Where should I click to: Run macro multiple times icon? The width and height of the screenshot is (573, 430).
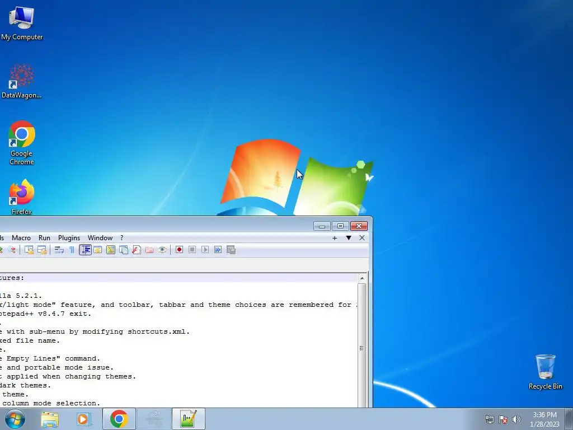coord(218,250)
